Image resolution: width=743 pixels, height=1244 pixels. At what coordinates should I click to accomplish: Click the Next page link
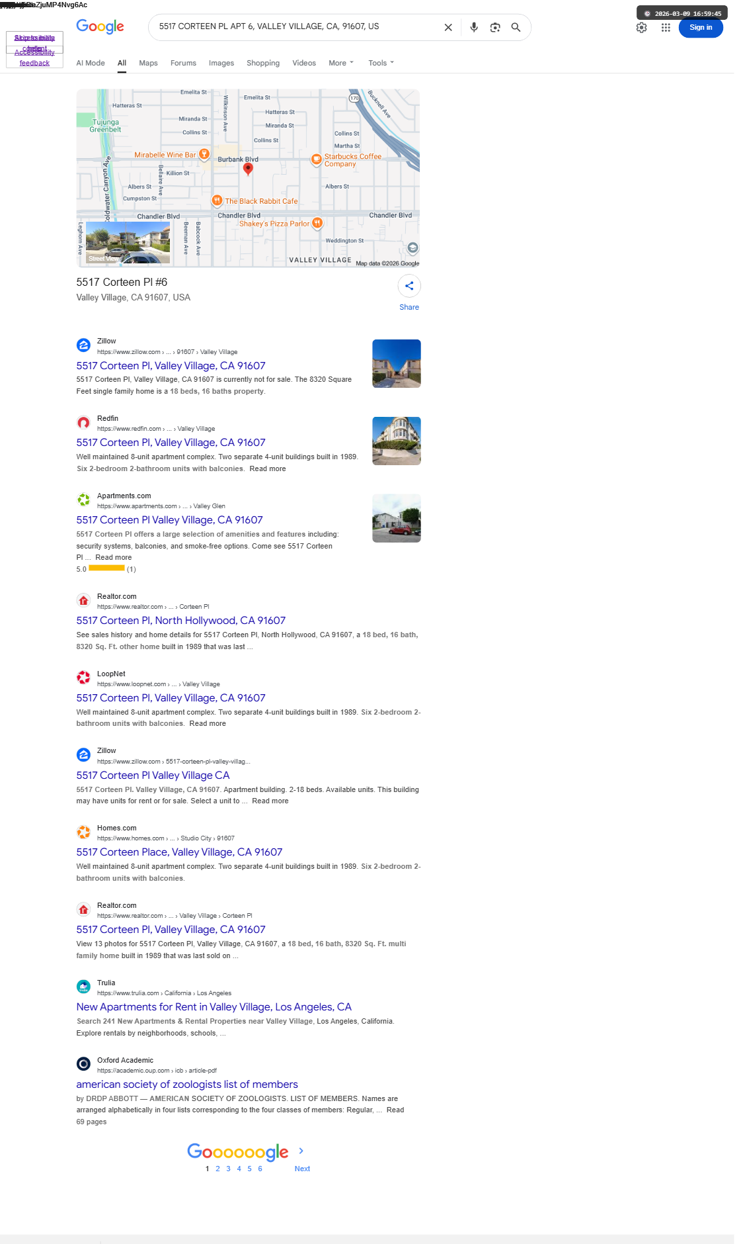(302, 1169)
